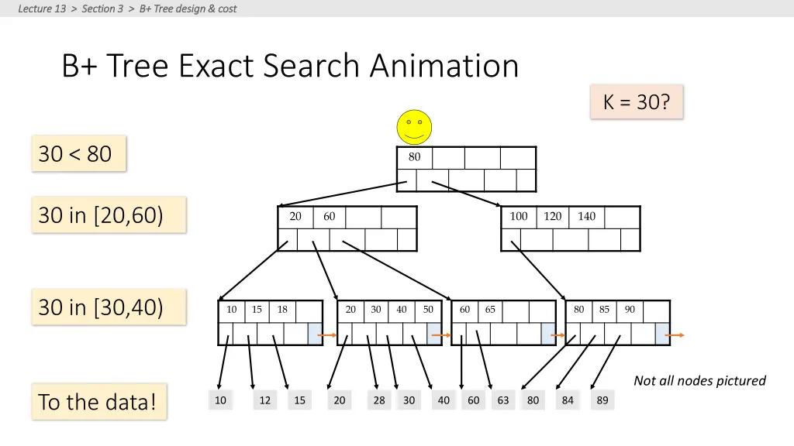Click the blue sibling-pointer cell of the second leaf

(x=434, y=334)
